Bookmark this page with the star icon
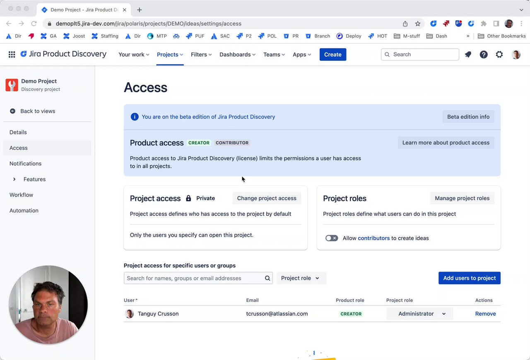This screenshot has height=360, width=530. [x=418, y=24]
